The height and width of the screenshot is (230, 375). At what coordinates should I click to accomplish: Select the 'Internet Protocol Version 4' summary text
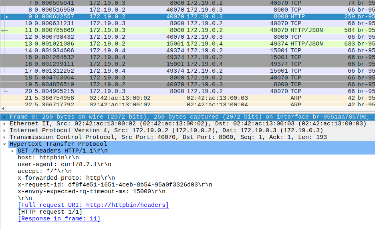(x=166, y=130)
